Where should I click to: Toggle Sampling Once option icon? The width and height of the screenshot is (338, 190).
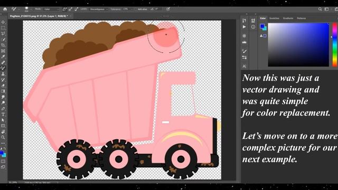[70, 9]
